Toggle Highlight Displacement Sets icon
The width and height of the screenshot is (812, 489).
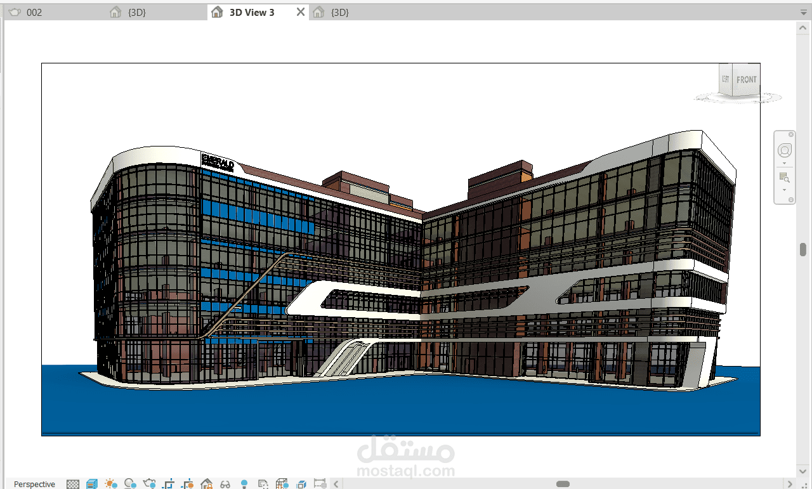click(301, 484)
